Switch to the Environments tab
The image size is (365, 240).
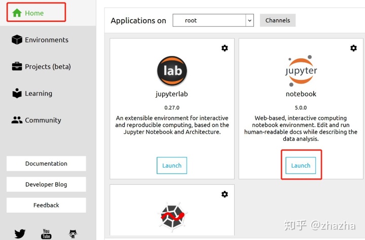pyautogui.click(x=40, y=40)
